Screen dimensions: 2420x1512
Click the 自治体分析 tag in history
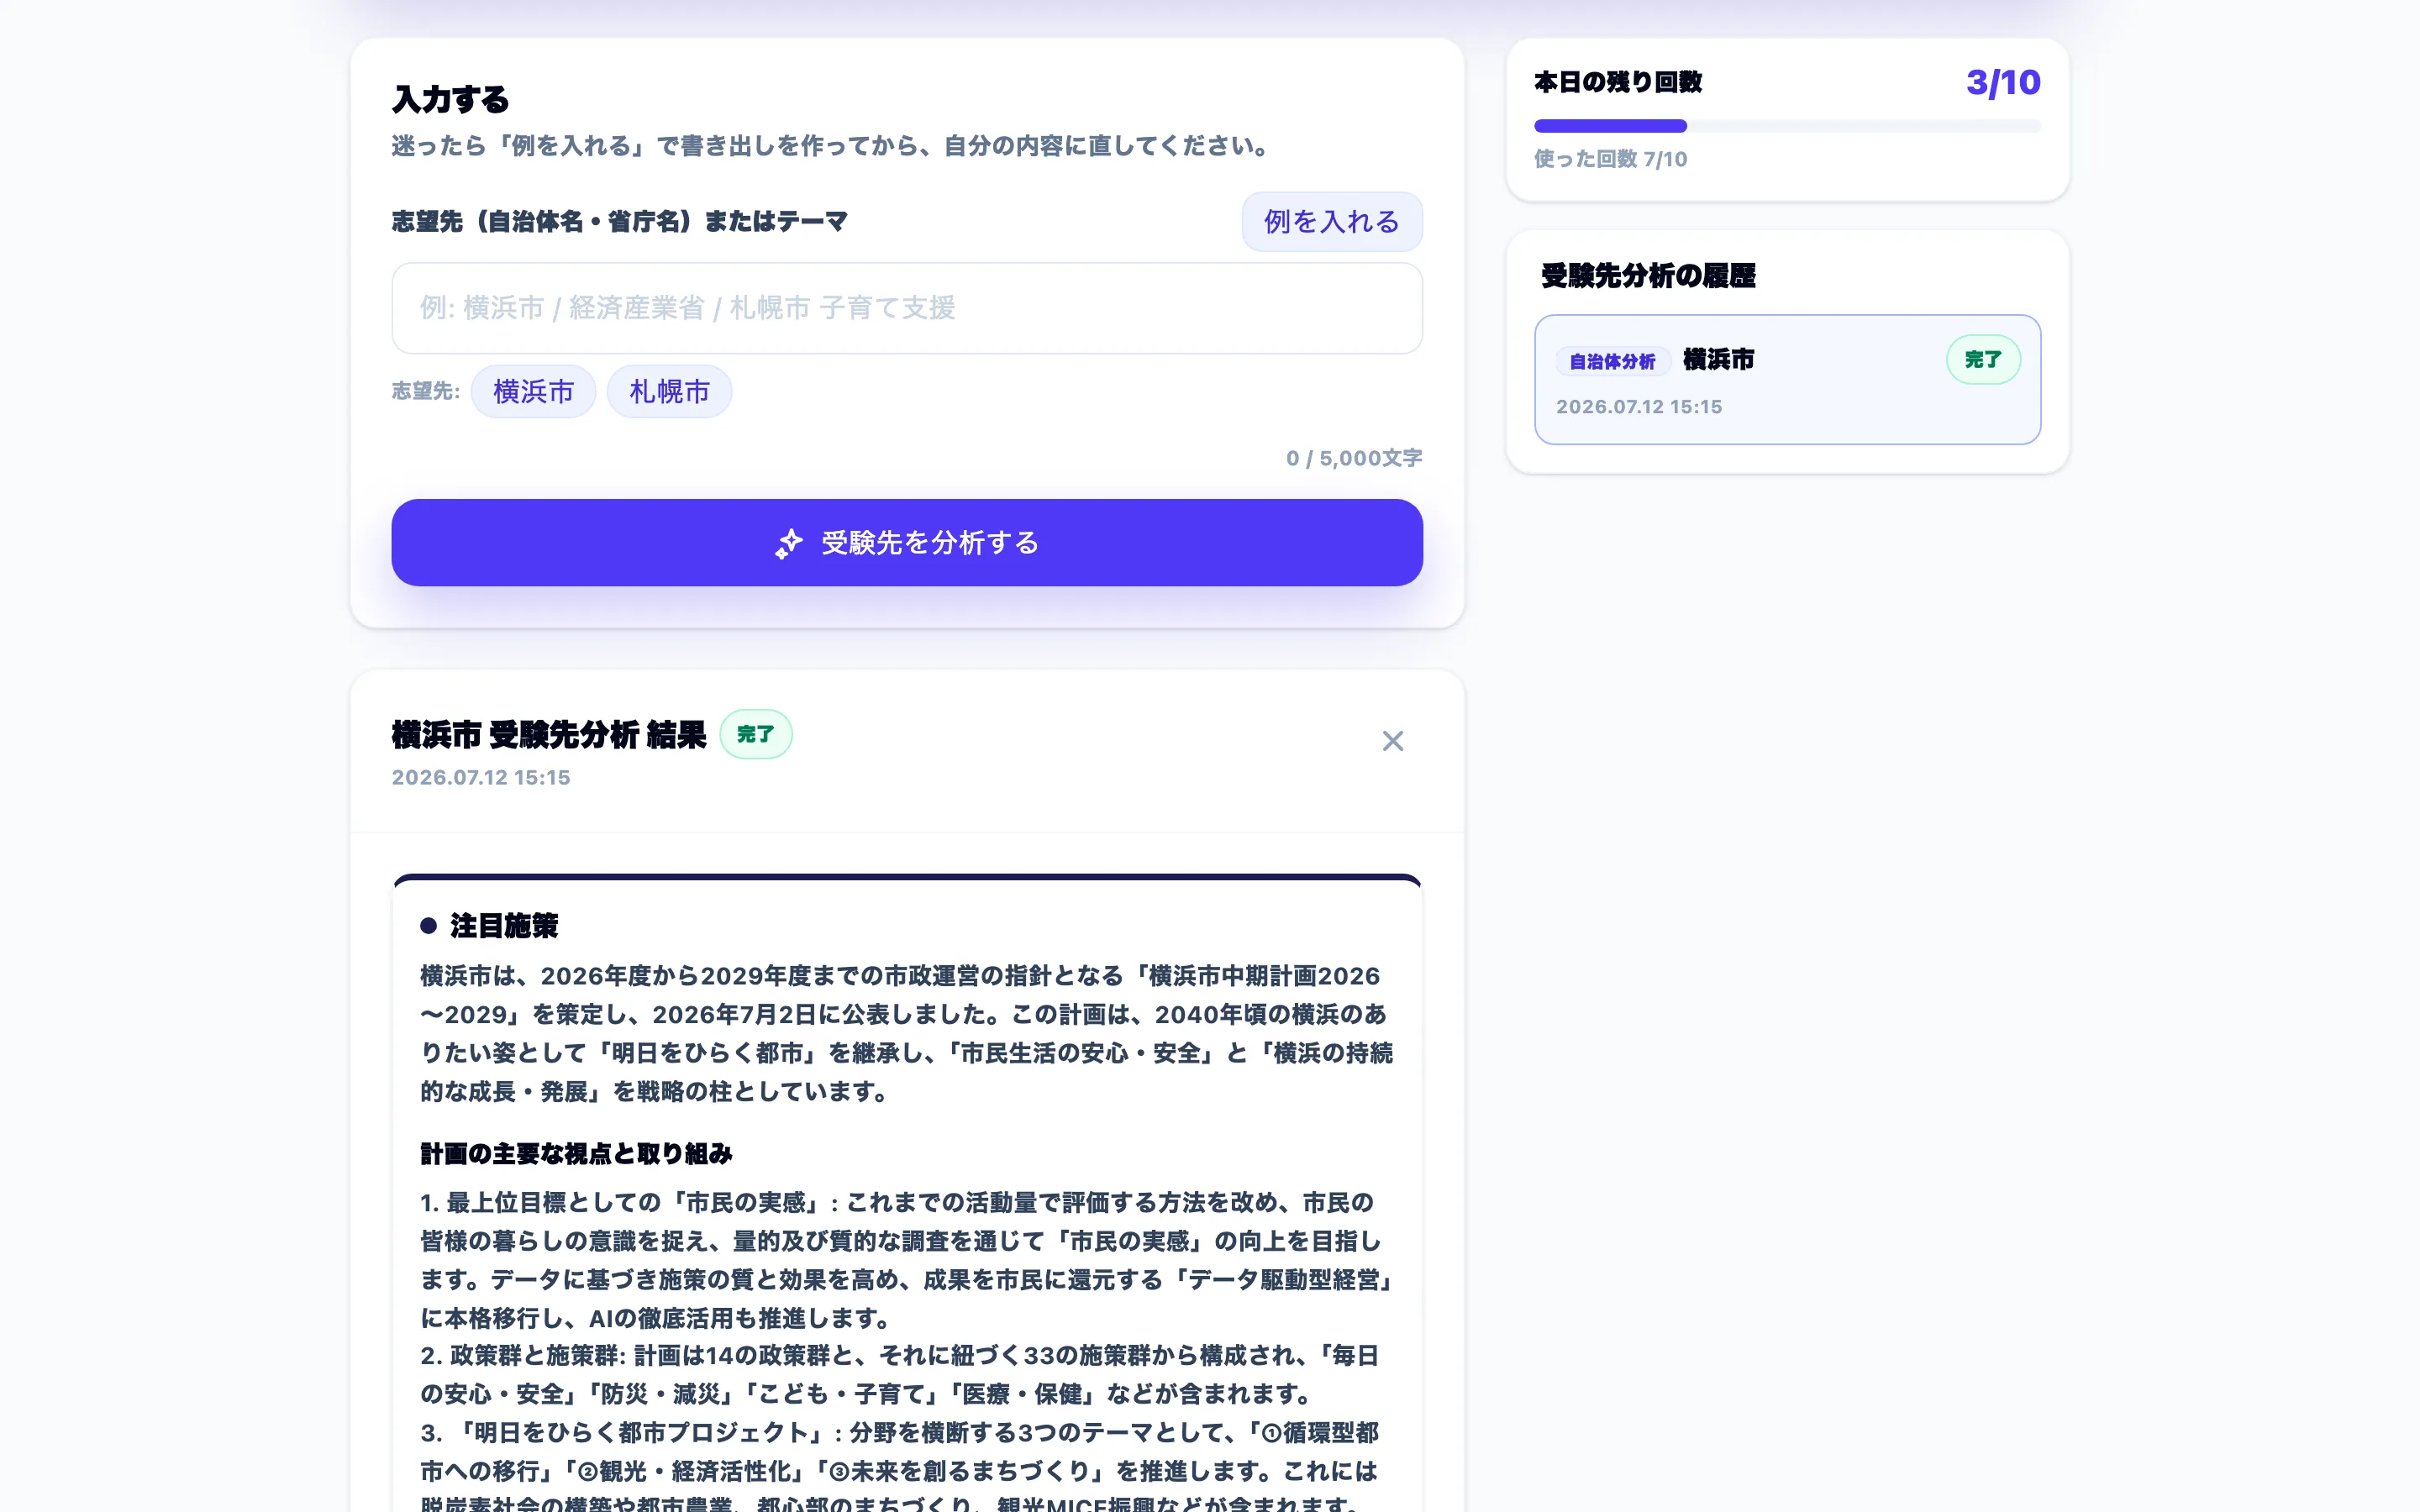pos(1612,361)
